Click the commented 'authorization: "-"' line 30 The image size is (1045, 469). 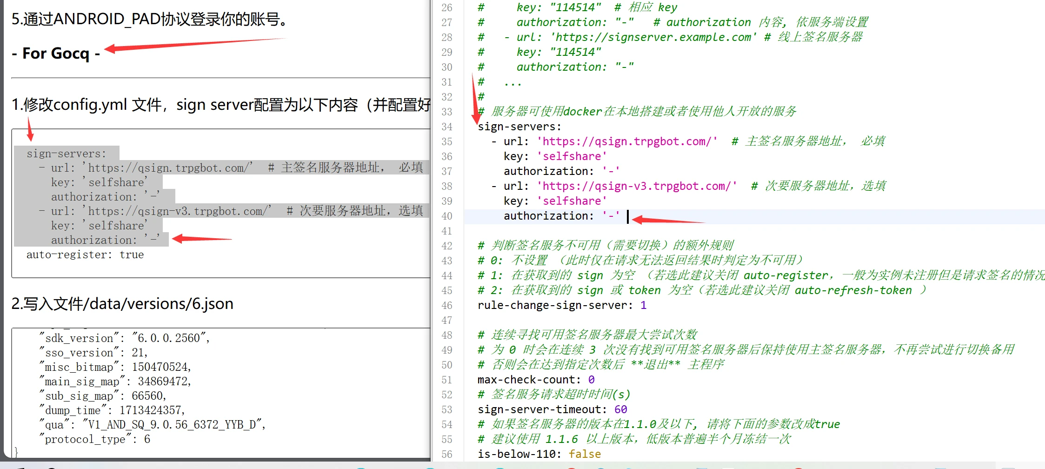pos(556,67)
